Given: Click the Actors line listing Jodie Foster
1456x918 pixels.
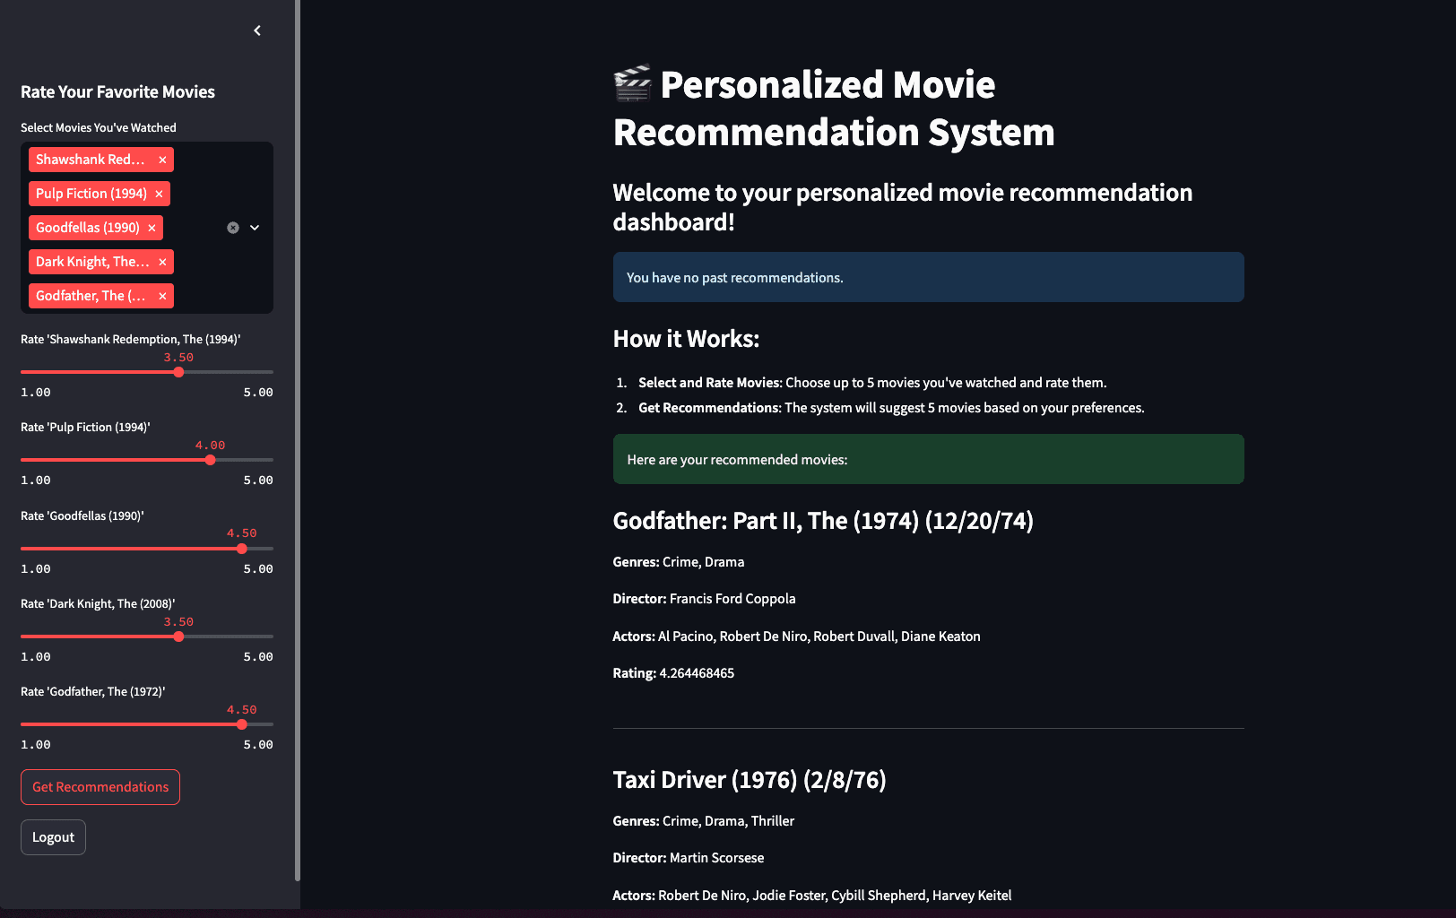Looking at the screenshot, I should (812, 896).
